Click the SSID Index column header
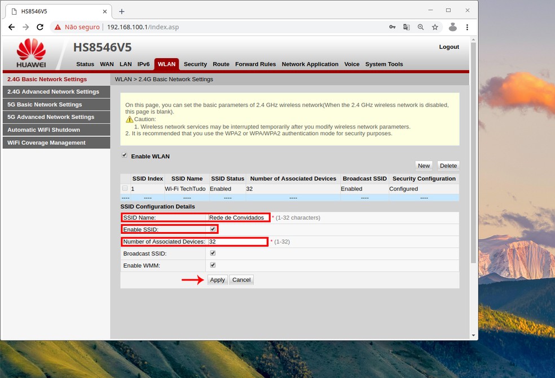 [148, 179]
